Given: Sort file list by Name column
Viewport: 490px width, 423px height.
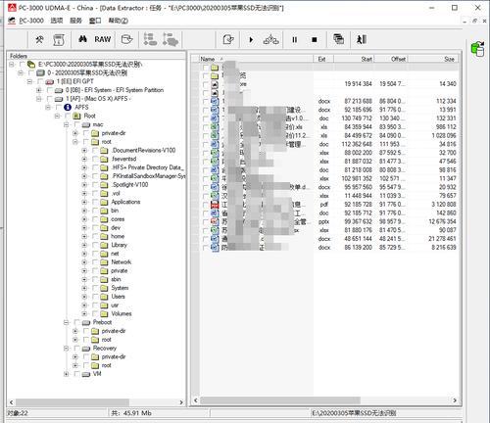Looking at the screenshot, I should click(x=257, y=59).
